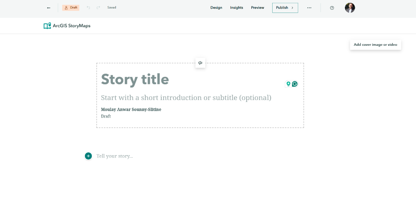Click the Saved status text

coord(112,7)
